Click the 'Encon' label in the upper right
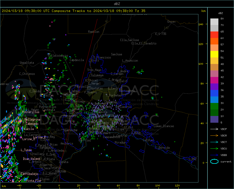The image size is (234, 189). tap(171, 22)
